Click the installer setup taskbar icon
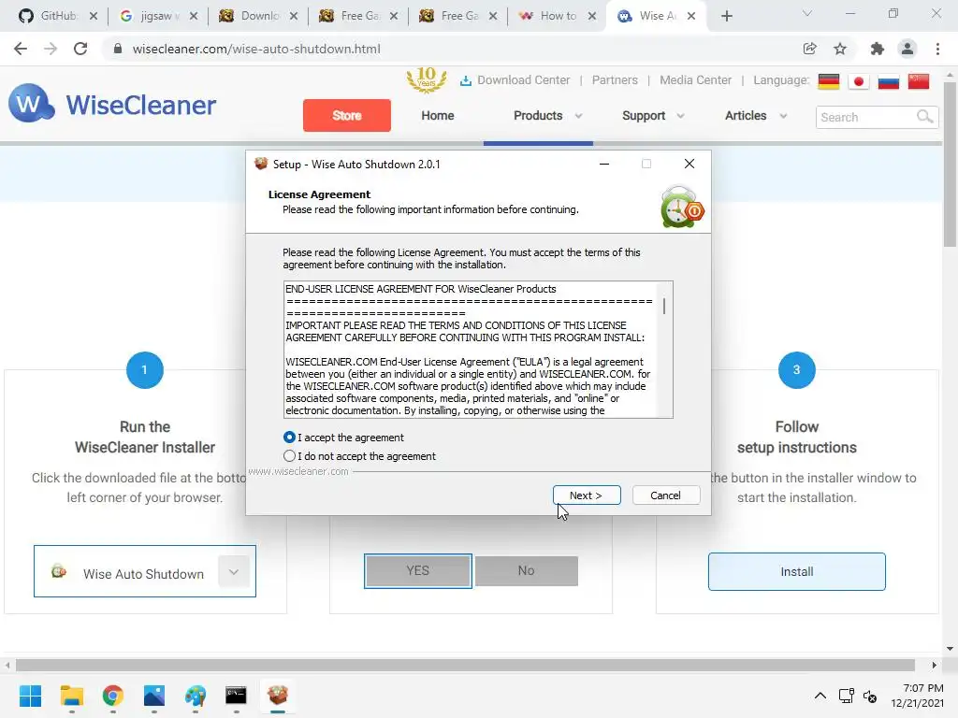Image resolution: width=958 pixels, height=718 pixels. tap(277, 696)
